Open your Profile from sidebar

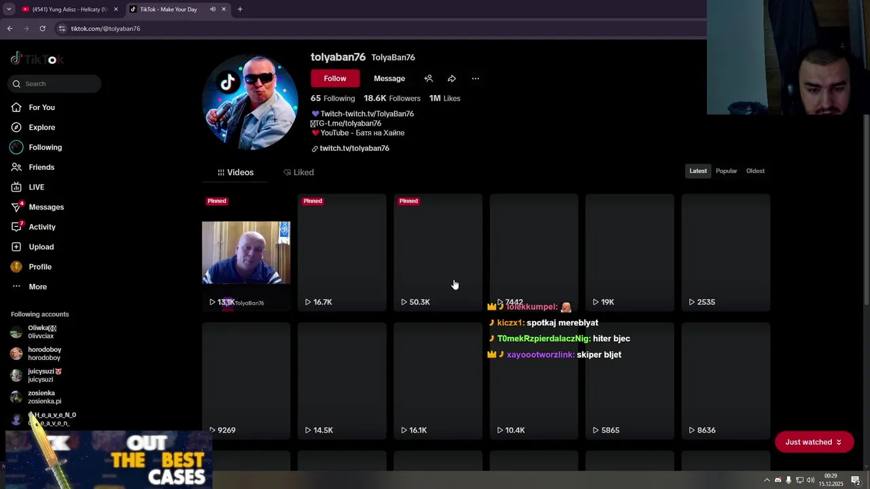click(31, 267)
